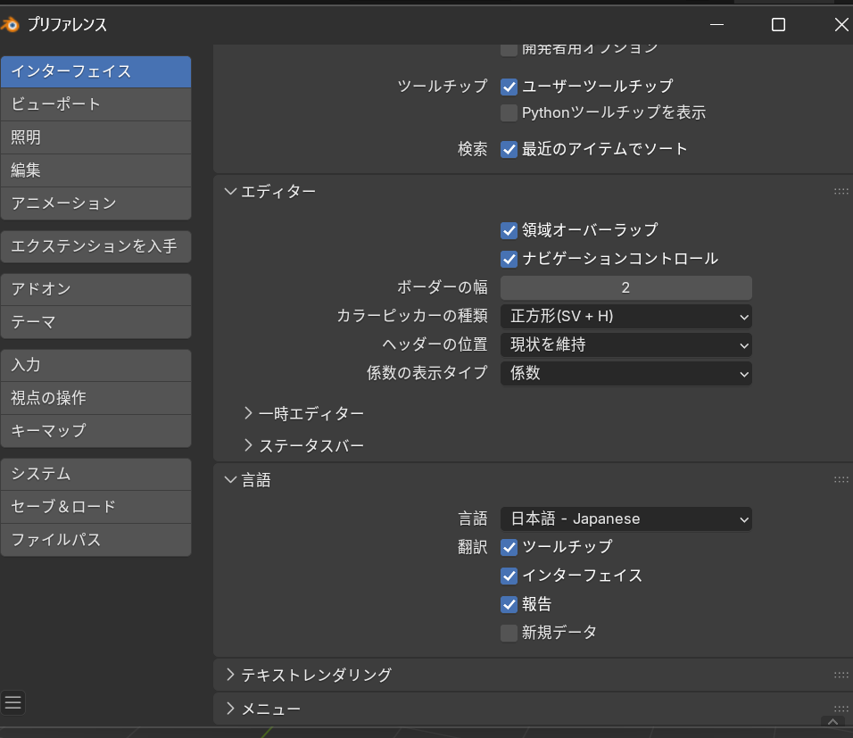Open the カラーピッカーの種類 dropdown
Image resolution: width=853 pixels, height=738 pixels.
[625, 316]
